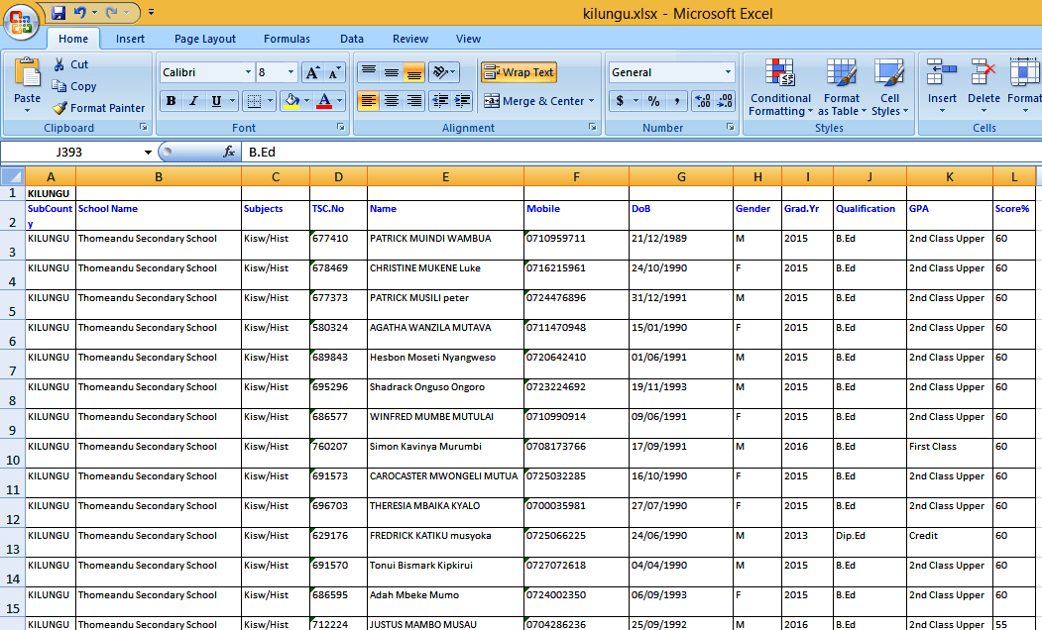Apply the yellow Fill Color bucket
This screenshot has width=1042, height=630.
290,101
